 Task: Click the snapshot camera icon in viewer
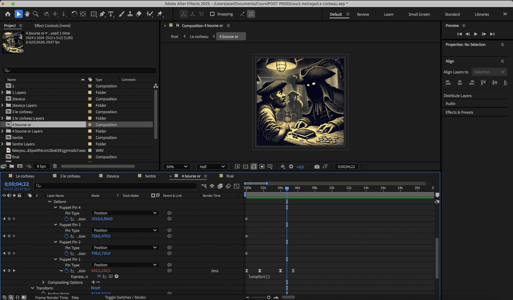point(317,166)
